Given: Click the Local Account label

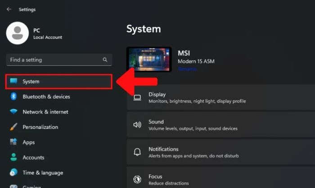Looking at the screenshot, I should [48, 37].
